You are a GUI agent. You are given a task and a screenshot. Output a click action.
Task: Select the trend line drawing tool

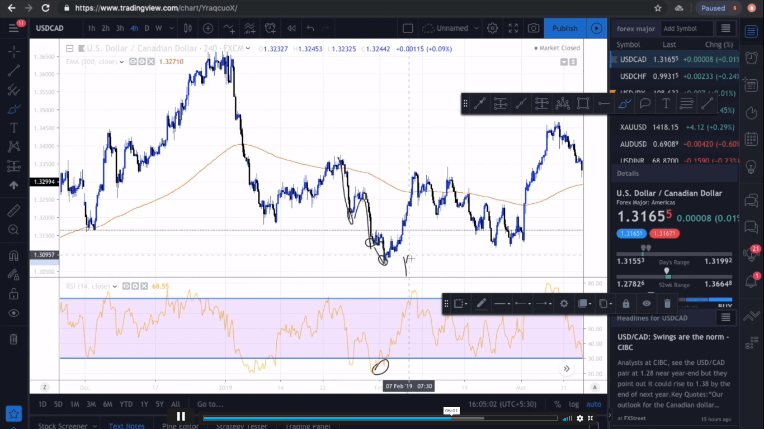(x=14, y=70)
